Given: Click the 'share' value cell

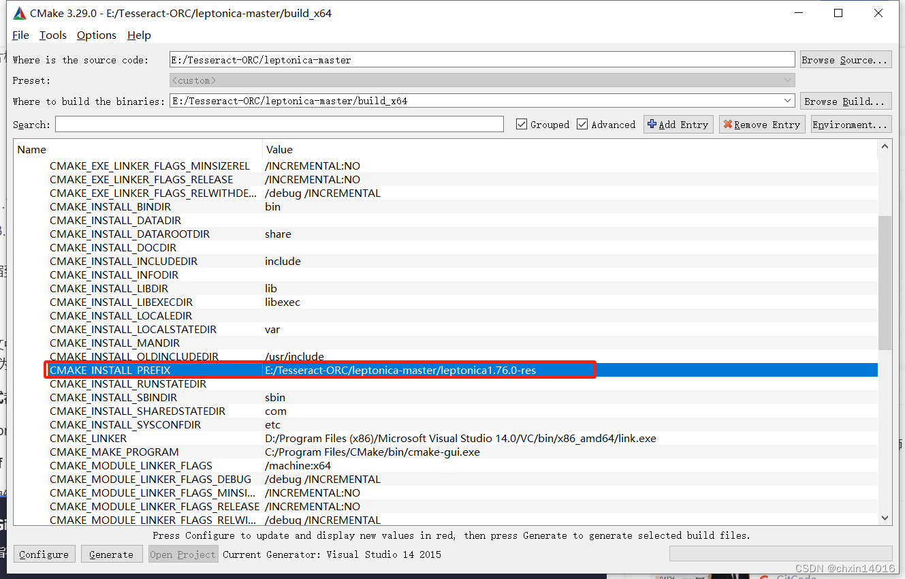Looking at the screenshot, I should [278, 234].
